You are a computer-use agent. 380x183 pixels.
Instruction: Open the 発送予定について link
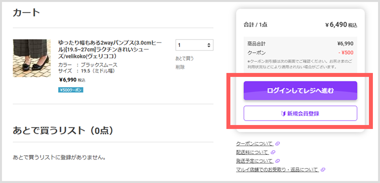click(x=255, y=161)
